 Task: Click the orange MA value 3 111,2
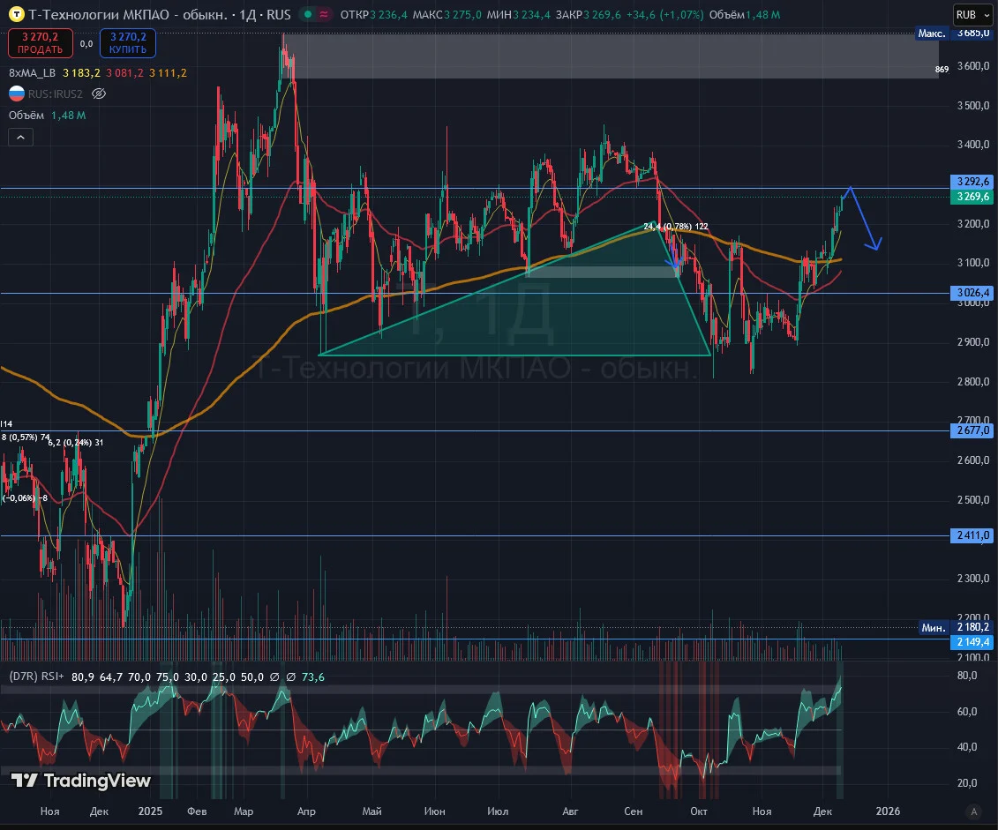pos(168,73)
